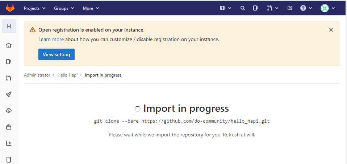Image resolution: width=347 pixels, height=164 pixels.
Task: Open the user avatar menu
Action: 327,8
